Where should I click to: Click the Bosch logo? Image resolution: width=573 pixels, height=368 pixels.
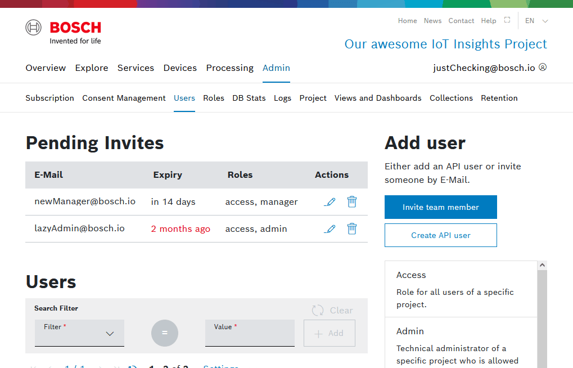[64, 32]
